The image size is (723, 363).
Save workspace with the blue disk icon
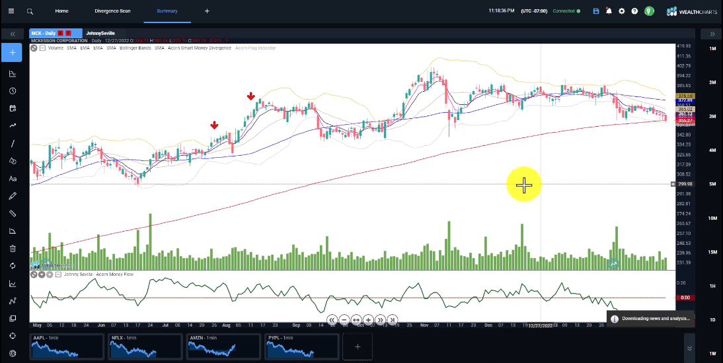tap(596, 11)
